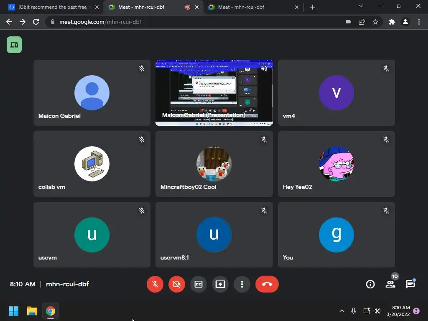Click your own 'g' avatar tile

click(336, 235)
